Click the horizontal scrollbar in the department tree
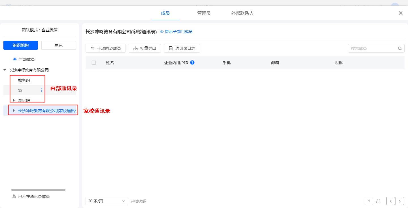Viewport: 408px width, 208px height. (x=38, y=190)
